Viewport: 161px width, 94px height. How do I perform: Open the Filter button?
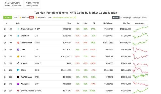click(16, 17)
